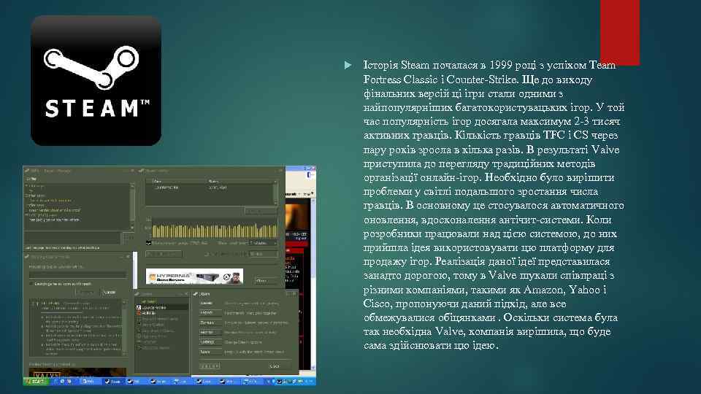This screenshot has height=394, width=701.
Task: Open Settings in the Steam menu window
Action: coord(210,341)
